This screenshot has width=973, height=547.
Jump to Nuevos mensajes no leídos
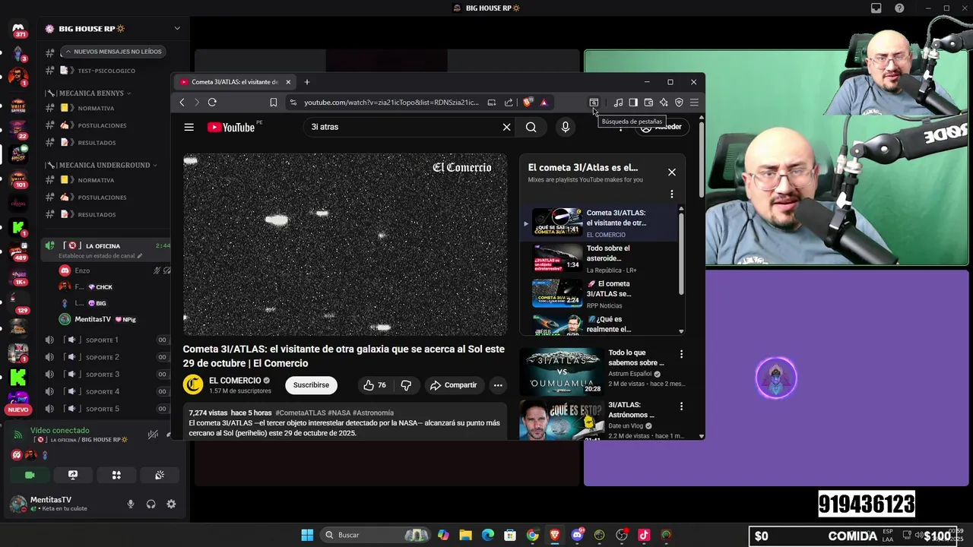(113, 52)
